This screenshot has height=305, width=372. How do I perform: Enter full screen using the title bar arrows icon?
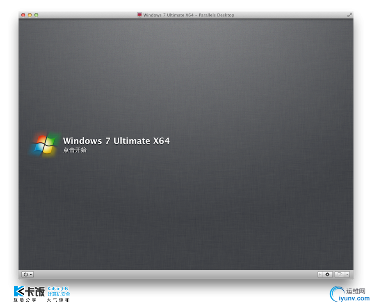pyautogui.click(x=349, y=15)
